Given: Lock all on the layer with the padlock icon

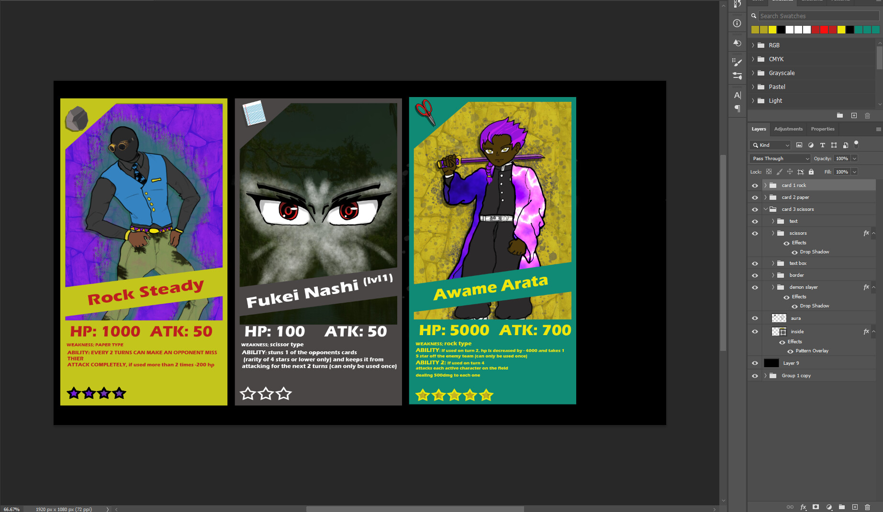Looking at the screenshot, I should point(812,172).
